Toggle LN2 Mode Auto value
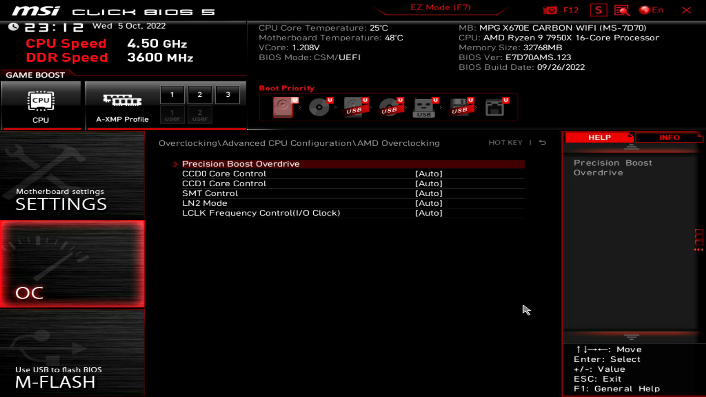This screenshot has height=397, width=706. click(x=429, y=203)
